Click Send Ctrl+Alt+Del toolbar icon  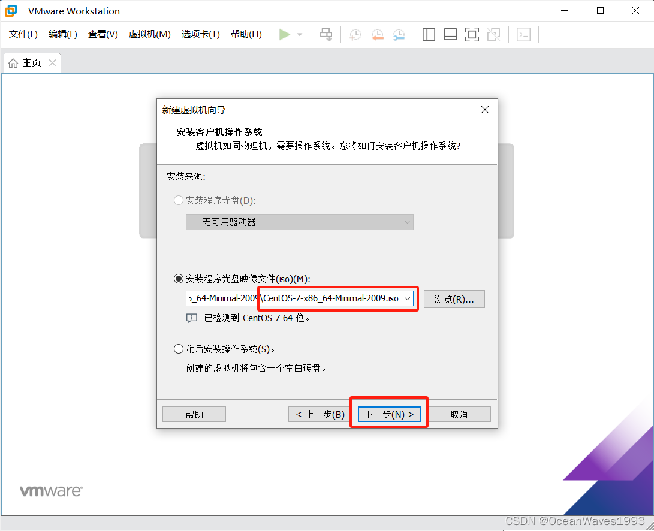[x=326, y=34]
